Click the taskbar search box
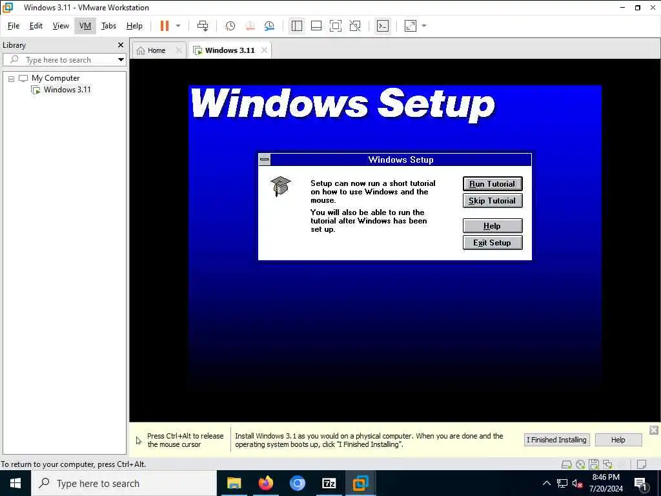This screenshot has height=496, width=661. point(123,483)
